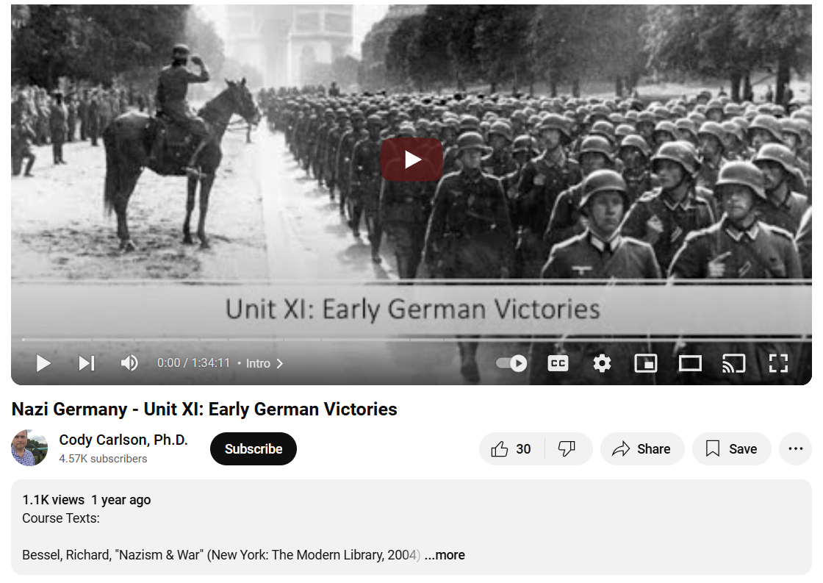
Task: Mute the video volume
Action: point(129,363)
